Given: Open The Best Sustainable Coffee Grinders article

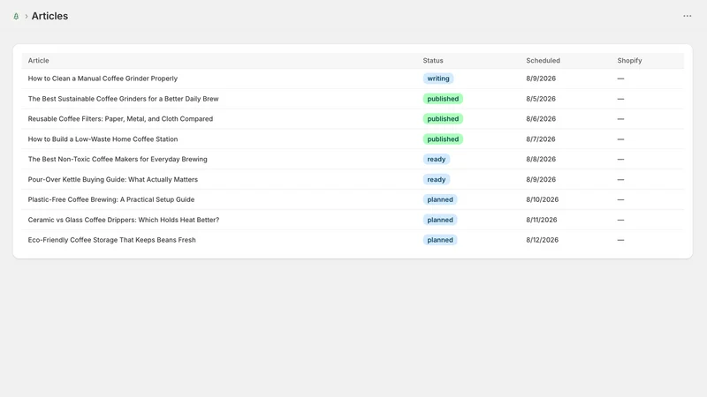Looking at the screenshot, I should click(x=123, y=99).
